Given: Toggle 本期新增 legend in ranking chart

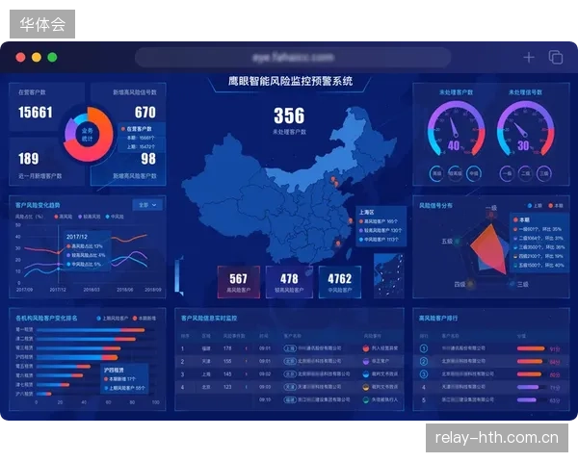Looking at the screenshot, I should click(144, 318).
